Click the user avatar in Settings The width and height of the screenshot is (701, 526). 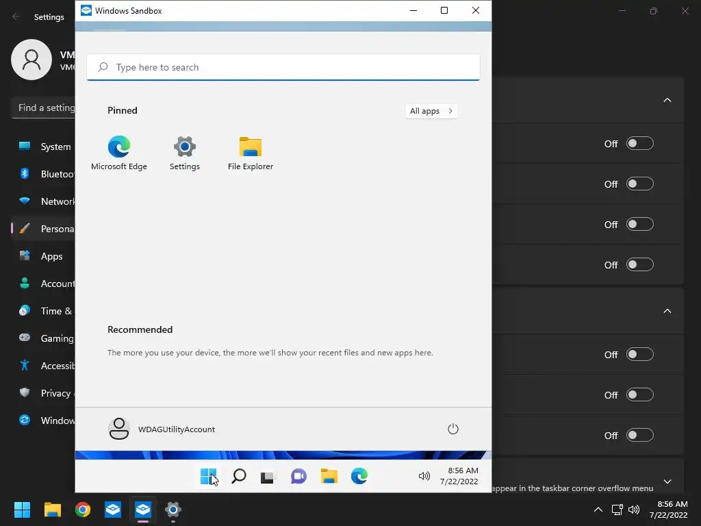31,60
